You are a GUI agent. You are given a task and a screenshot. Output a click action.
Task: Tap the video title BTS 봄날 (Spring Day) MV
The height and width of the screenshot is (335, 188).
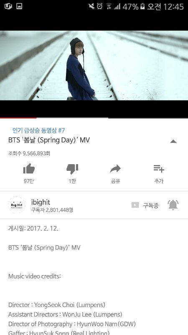point(49,140)
